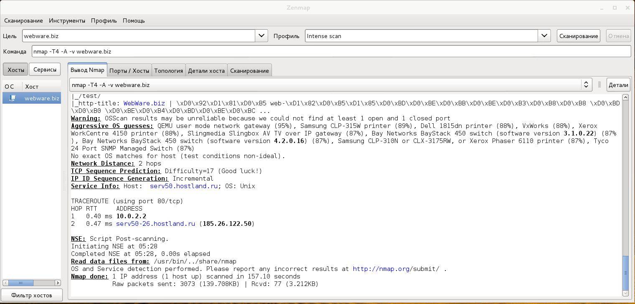635x304 pixels.
Task: Select the webware.biz host row
Action: point(32,98)
